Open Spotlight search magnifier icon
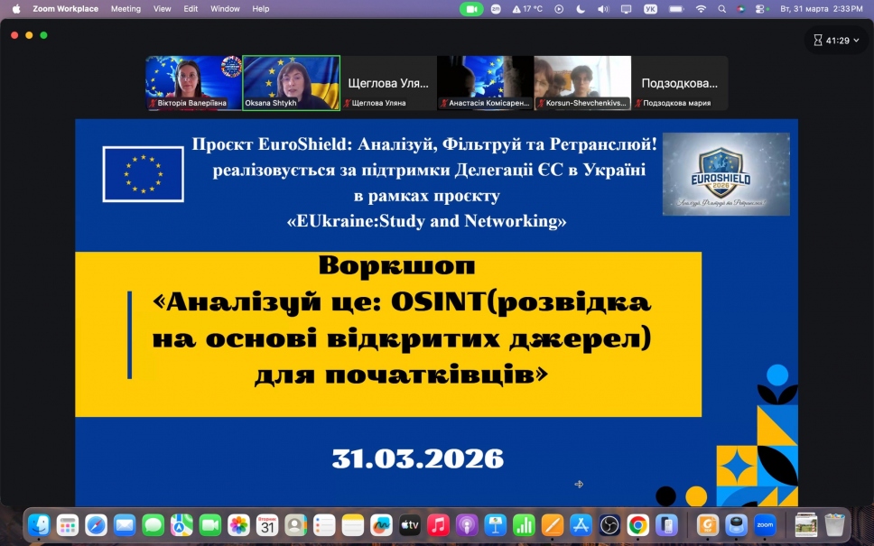 pos(721,9)
